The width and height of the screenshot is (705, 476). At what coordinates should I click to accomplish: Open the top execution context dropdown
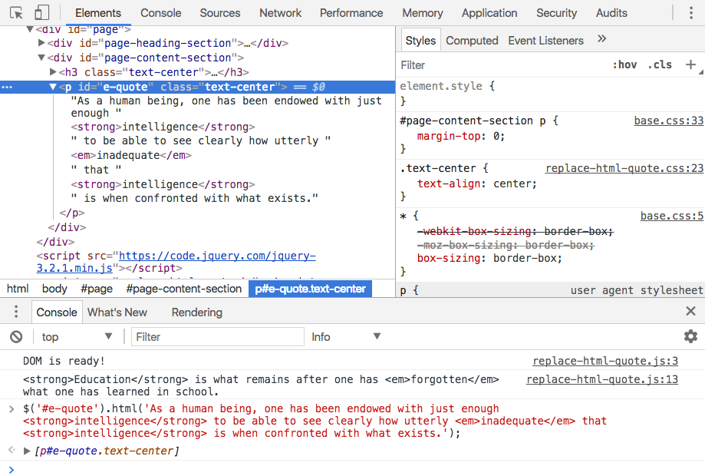77,336
